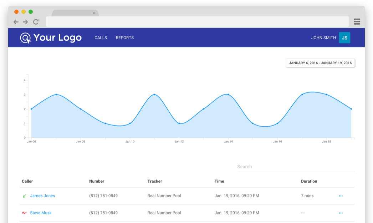373x223 pixels.
Task: Reload the page with refresh icon
Action: [36, 22]
